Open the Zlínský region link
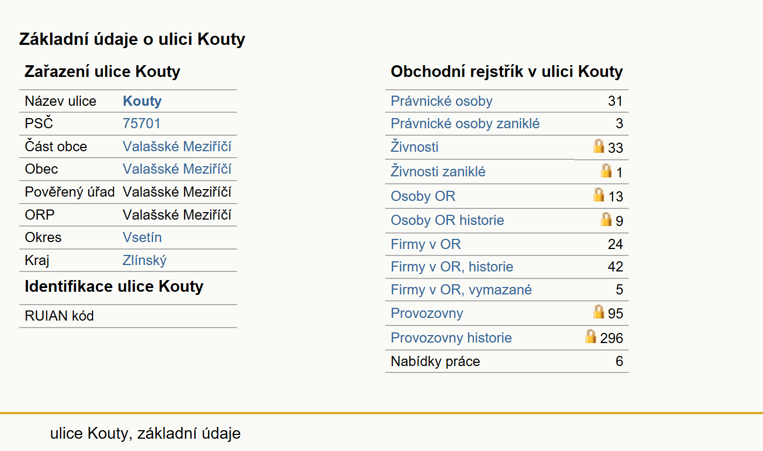The image size is (763, 451). click(144, 260)
